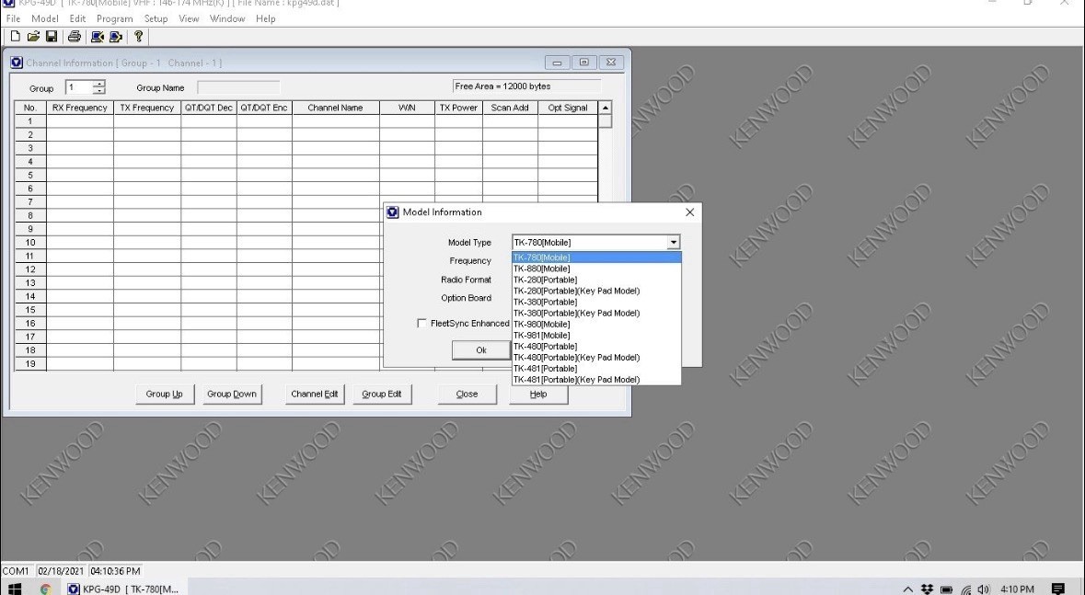
Task: Click the Group Up button
Action: 165,395
